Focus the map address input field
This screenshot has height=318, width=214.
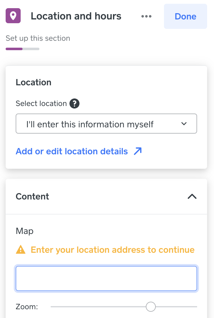point(106,278)
